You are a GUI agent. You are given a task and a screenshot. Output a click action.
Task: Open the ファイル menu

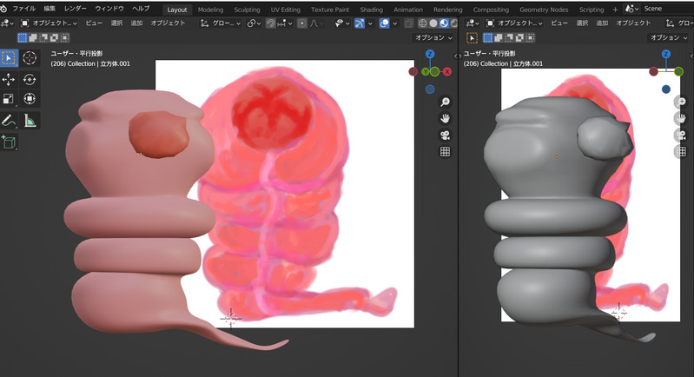pos(23,8)
